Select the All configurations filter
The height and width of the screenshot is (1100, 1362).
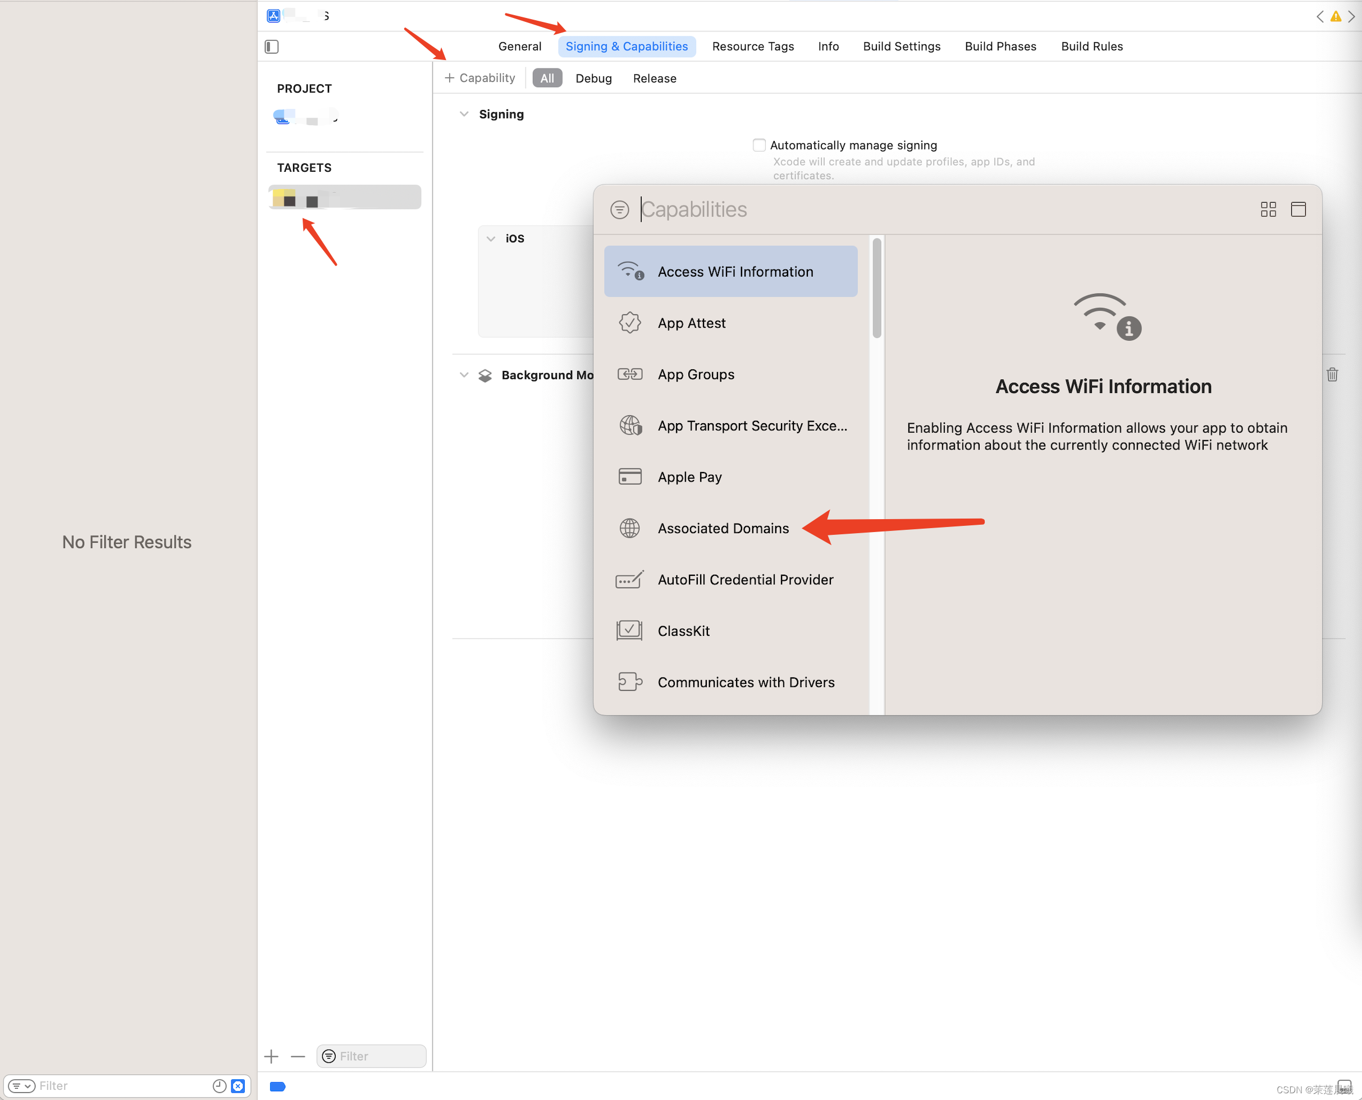point(546,78)
